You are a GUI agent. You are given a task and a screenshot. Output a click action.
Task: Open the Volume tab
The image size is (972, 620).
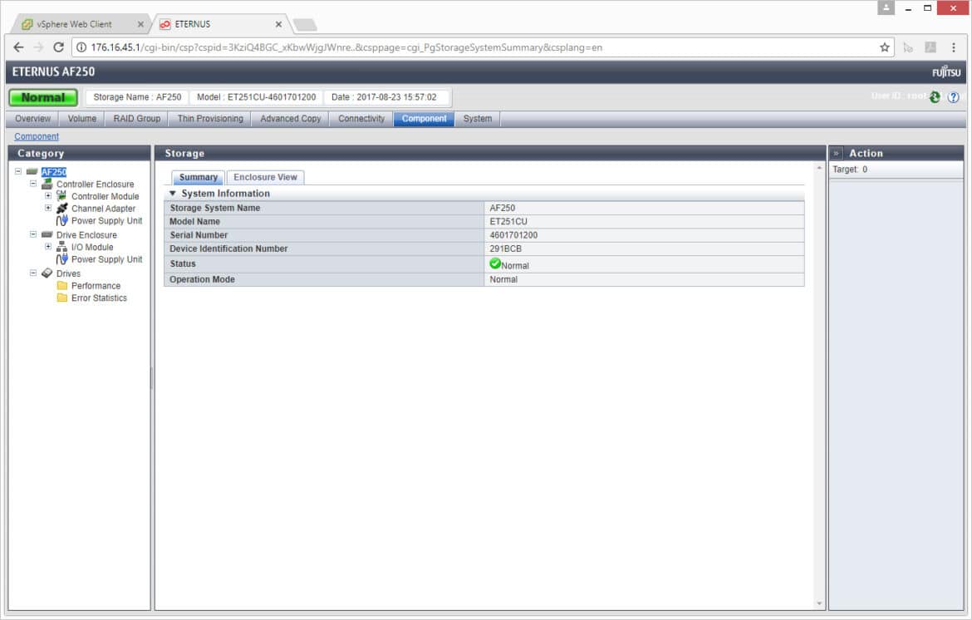tap(81, 118)
